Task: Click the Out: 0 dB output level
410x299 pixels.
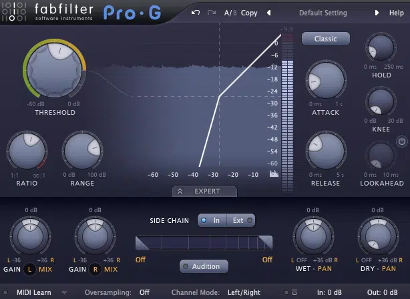Action: (x=382, y=292)
